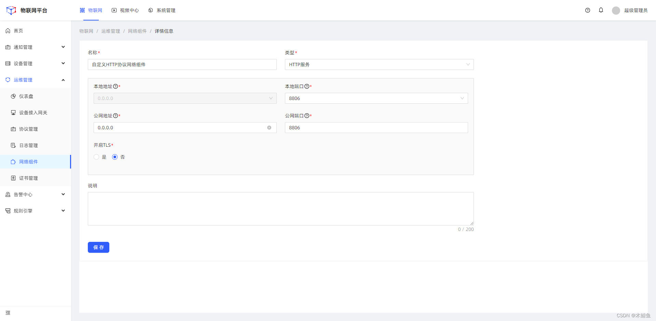Select 否 radio for 开启TLS
Viewport: 656px width, 321px height.
[115, 157]
